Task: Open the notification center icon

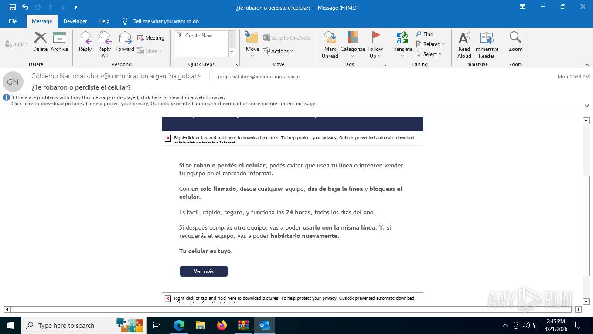Action: pos(579,325)
